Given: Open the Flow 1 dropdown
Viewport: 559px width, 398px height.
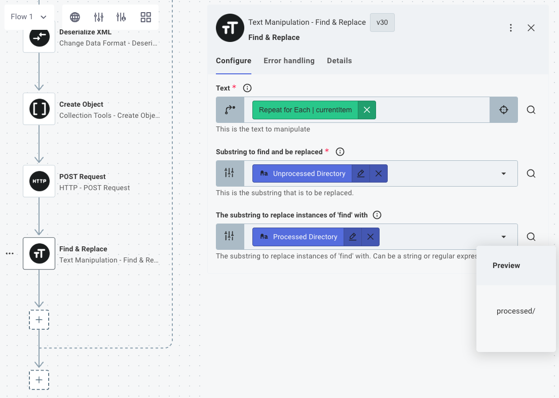Looking at the screenshot, I should click(29, 17).
